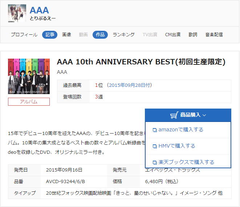The height and width of the screenshot is (207, 240).
Task: Click the 過去最高 label cell
Action: [73, 85]
